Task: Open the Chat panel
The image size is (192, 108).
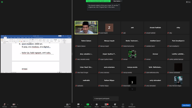Action: 78,105
